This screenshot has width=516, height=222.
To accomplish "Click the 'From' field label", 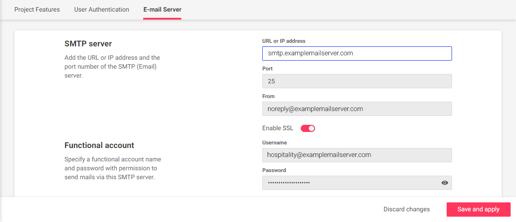I will tap(268, 96).
